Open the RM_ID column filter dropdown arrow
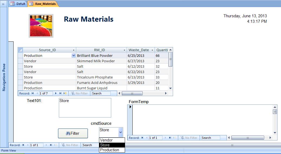The height and width of the screenshot is (154, 281). (x=124, y=50)
